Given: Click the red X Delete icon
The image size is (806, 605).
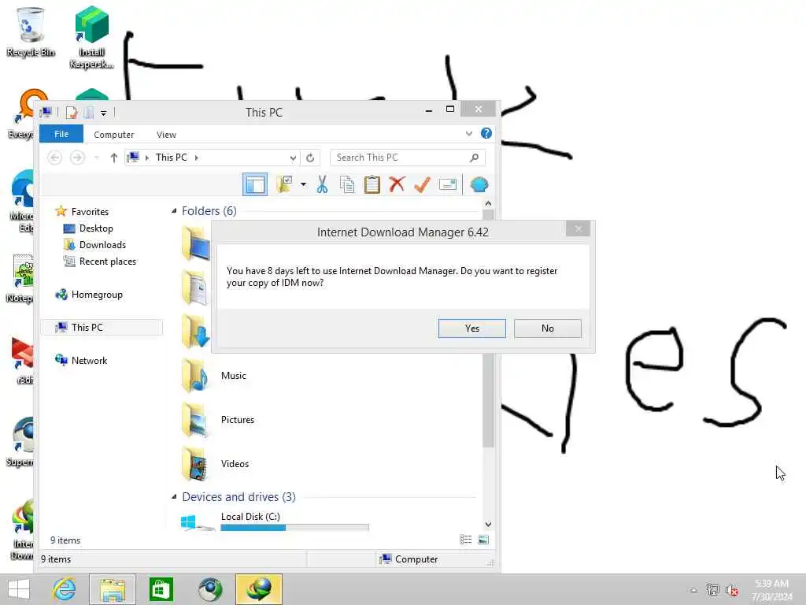Looking at the screenshot, I should tap(397, 184).
